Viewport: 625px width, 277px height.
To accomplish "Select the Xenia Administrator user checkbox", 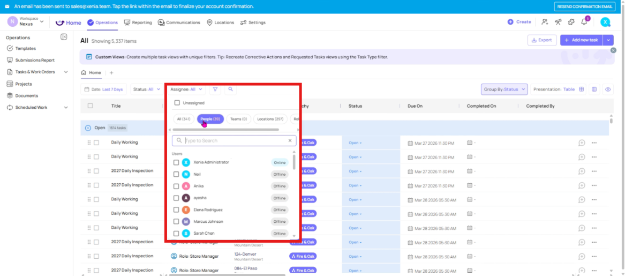I will coord(176,162).
